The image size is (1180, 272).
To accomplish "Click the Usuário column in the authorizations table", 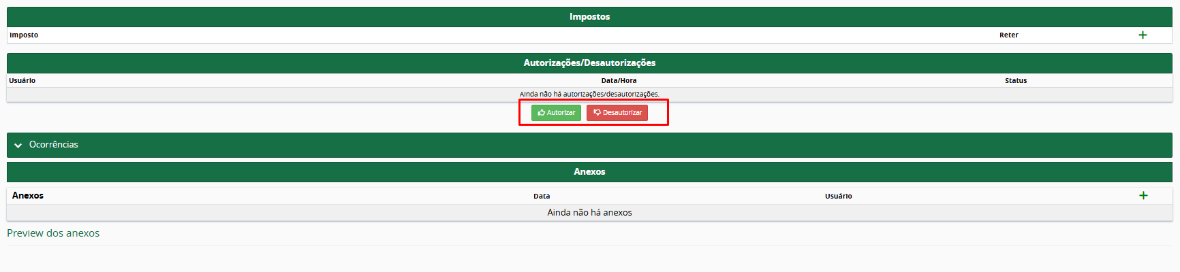I will [x=22, y=80].
